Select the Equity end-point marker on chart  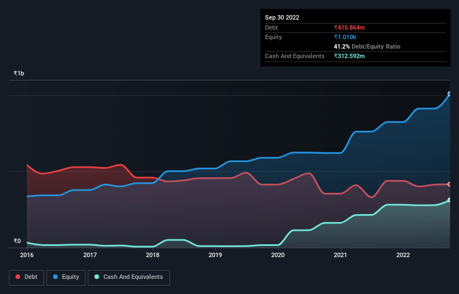[x=449, y=93]
